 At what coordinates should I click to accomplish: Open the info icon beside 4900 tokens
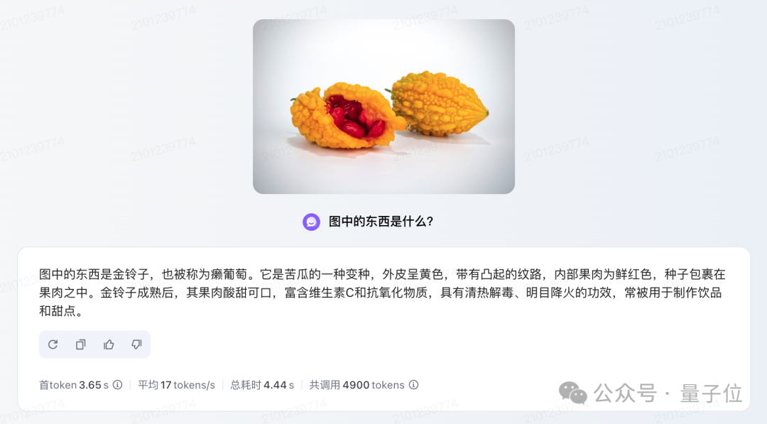pos(414,385)
